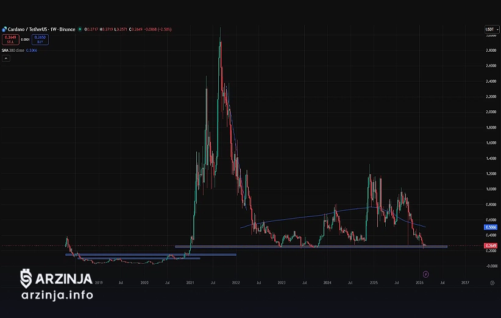Click the Cardano symbol logo icon
Viewport: 501px width, 318px height.
tap(4, 29)
